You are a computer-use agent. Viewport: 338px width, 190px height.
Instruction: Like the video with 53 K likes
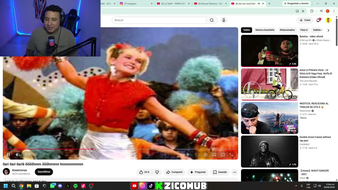coord(144,172)
